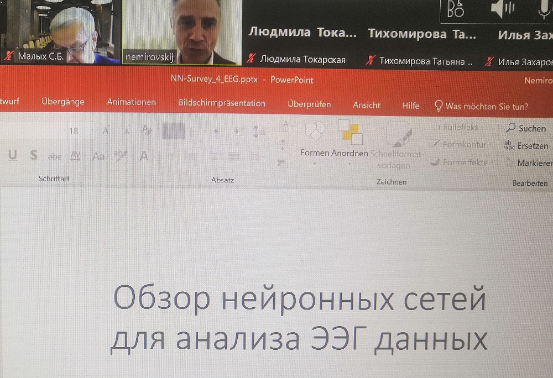Open character spacing AV option
Viewport: 553px width, 378px height.
coord(76,156)
